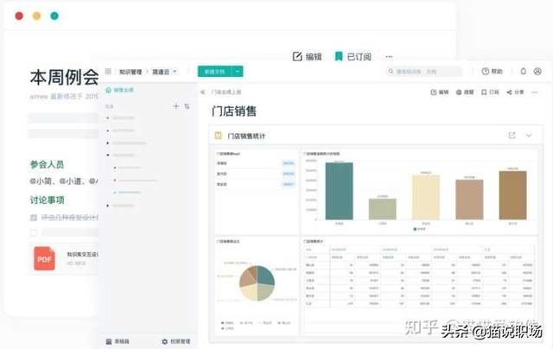Open the dropdown arrow next to 新建文档
Viewport: 553px width, 349px height.
pyautogui.click(x=238, y=72)
